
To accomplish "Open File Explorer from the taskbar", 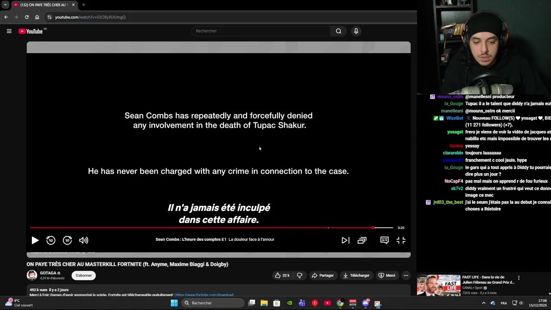I will (264, 303).
